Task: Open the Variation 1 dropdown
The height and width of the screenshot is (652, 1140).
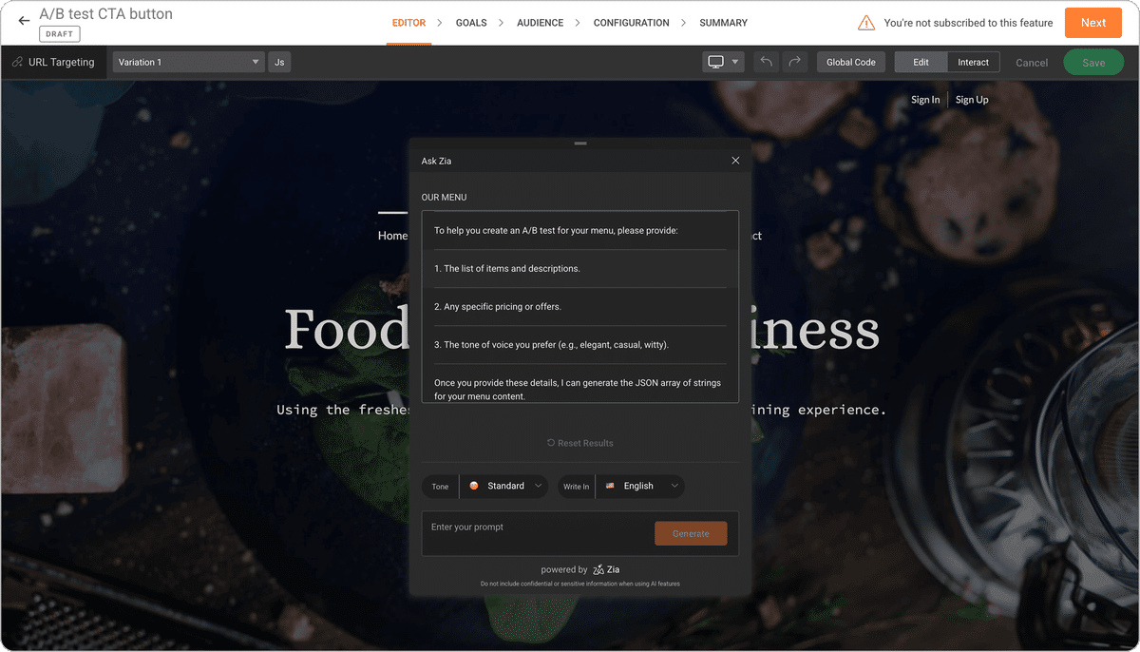Action: click(188, 62)
